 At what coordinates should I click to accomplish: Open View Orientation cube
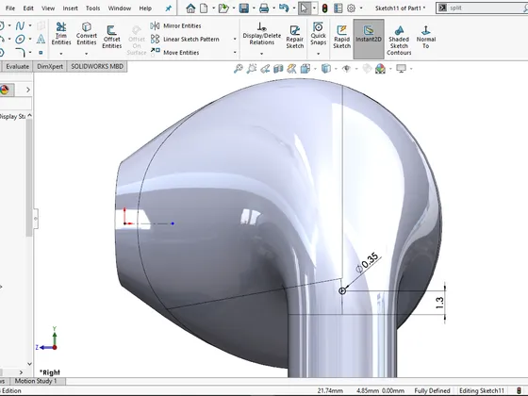pyautogui.click(x=305, y=69)
